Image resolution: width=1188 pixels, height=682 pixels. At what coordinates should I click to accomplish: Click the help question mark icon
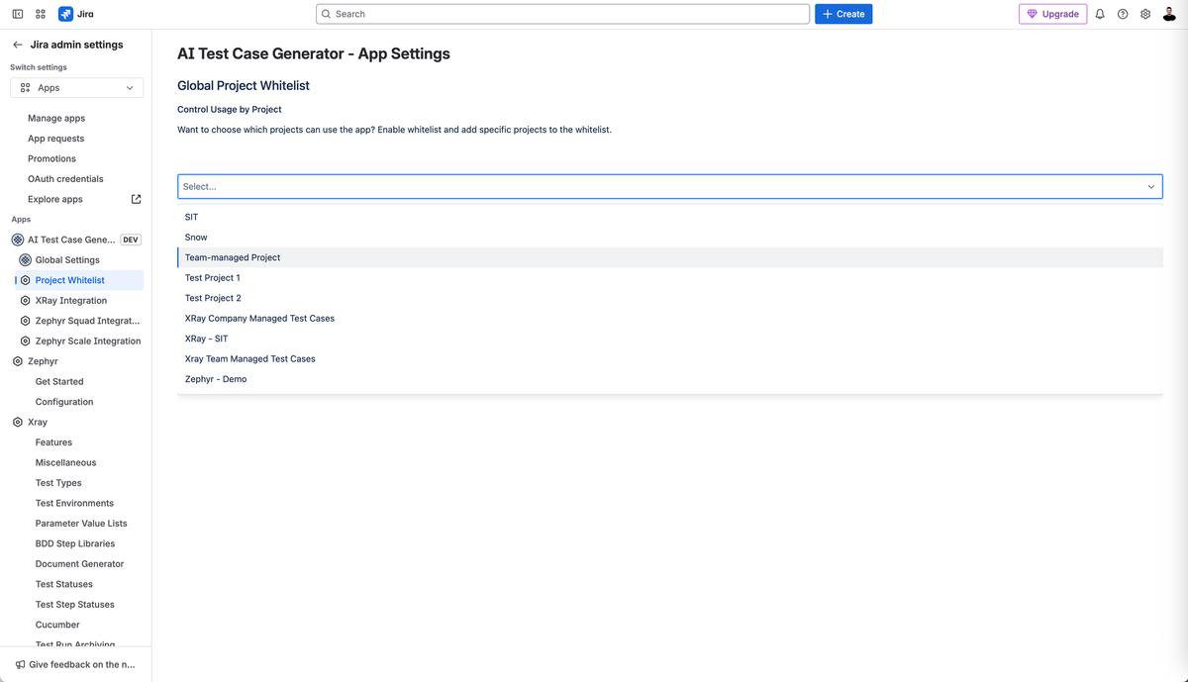tap(1122, 13)
